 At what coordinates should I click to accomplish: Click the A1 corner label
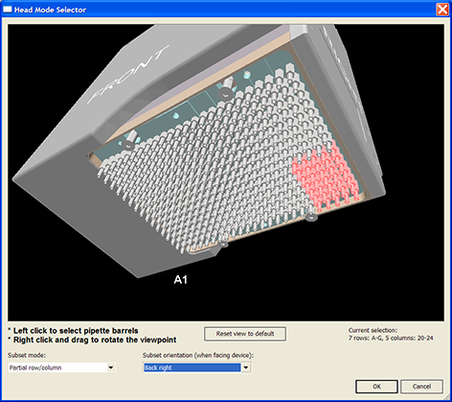click(x=180, y=280)
